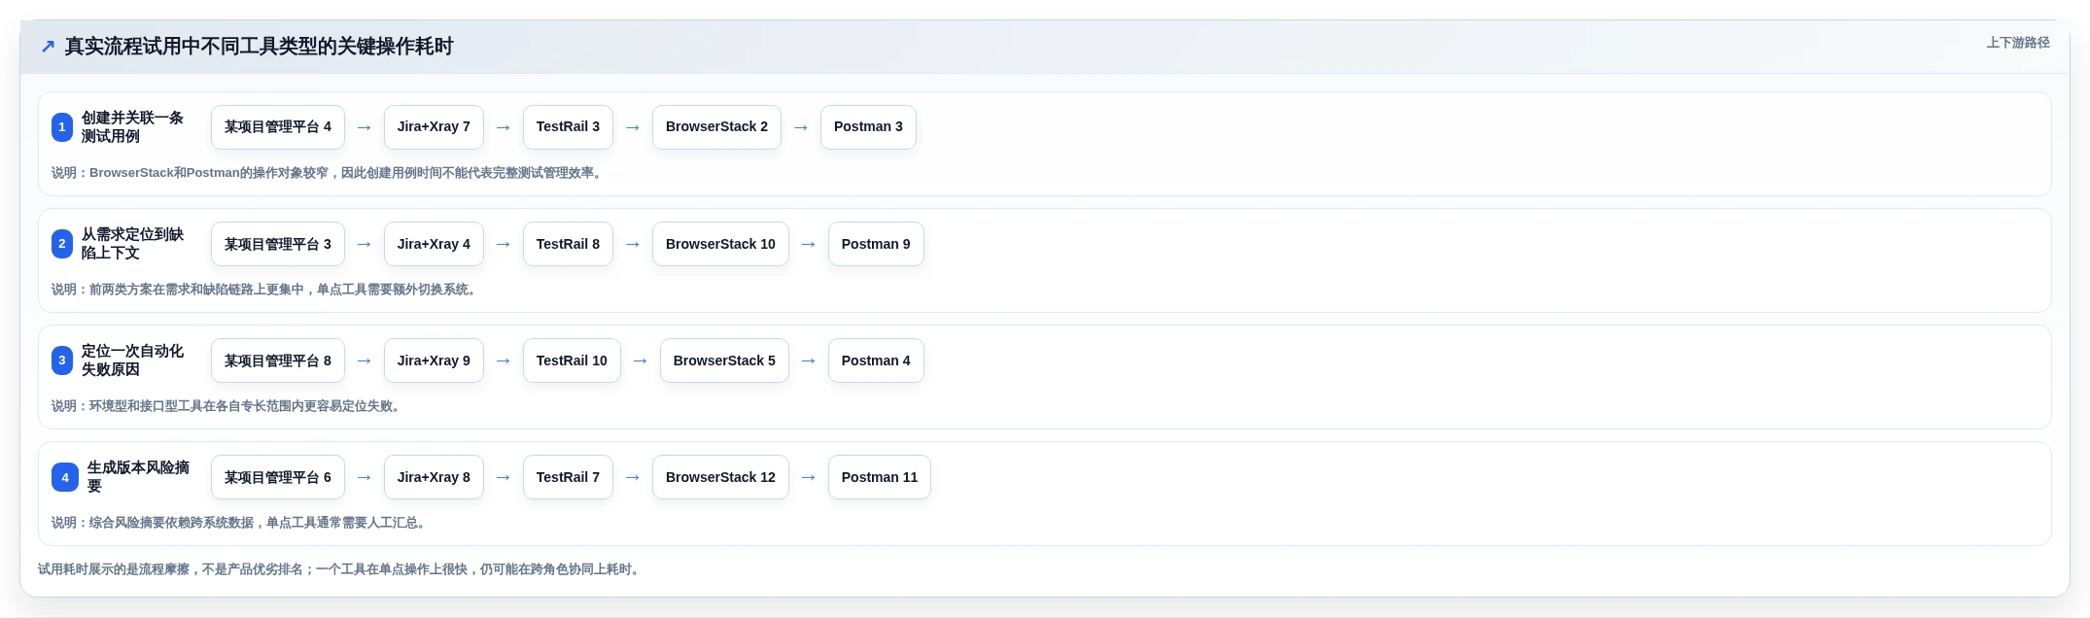Screen dimensions: 2090x618
Task: Select step badge 3 for 定位一次自动化失败原因
Action: click(x=62, y=360)
